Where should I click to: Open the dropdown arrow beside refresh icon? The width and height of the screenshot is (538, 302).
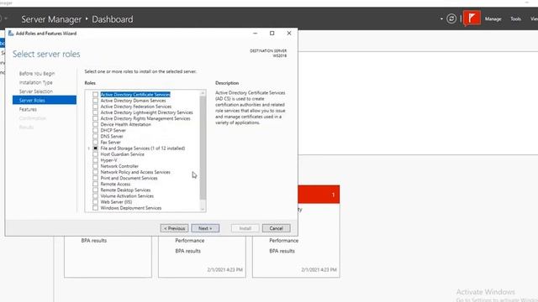coord(441,18)
